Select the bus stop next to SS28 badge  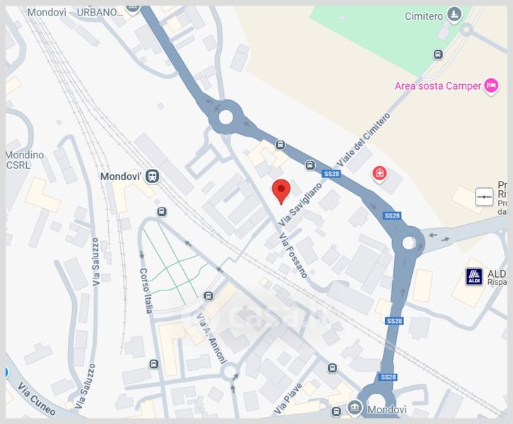click(x=310, y=165)
